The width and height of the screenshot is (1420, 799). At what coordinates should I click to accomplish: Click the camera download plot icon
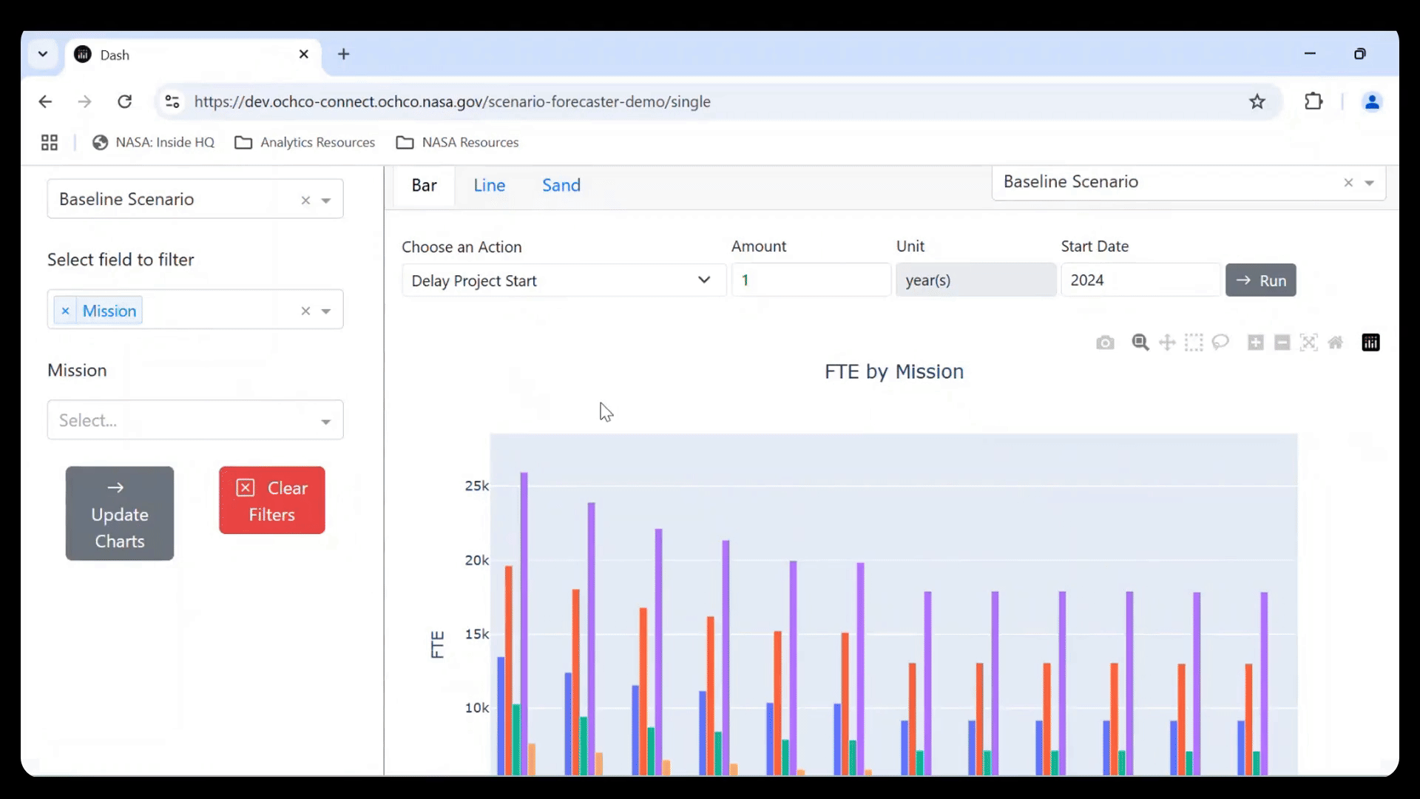1105,343
